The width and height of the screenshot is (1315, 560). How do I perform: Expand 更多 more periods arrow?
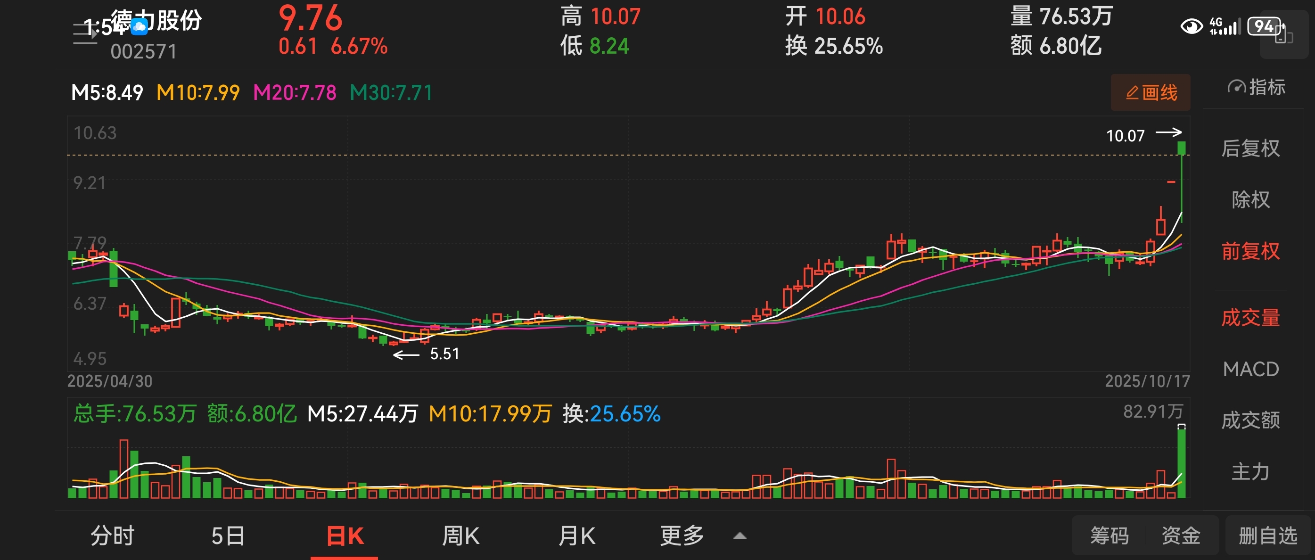point(739,536)
